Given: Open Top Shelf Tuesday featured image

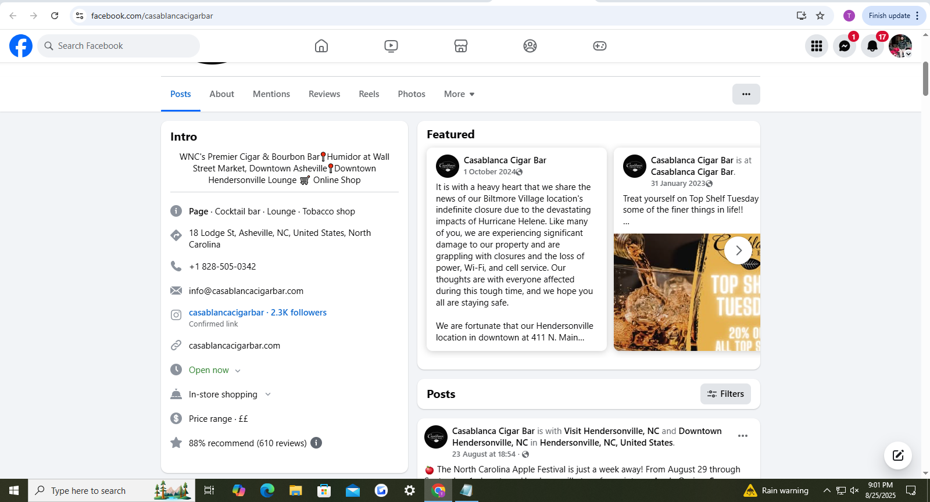Looking at the screenshot, I should 687,292.
